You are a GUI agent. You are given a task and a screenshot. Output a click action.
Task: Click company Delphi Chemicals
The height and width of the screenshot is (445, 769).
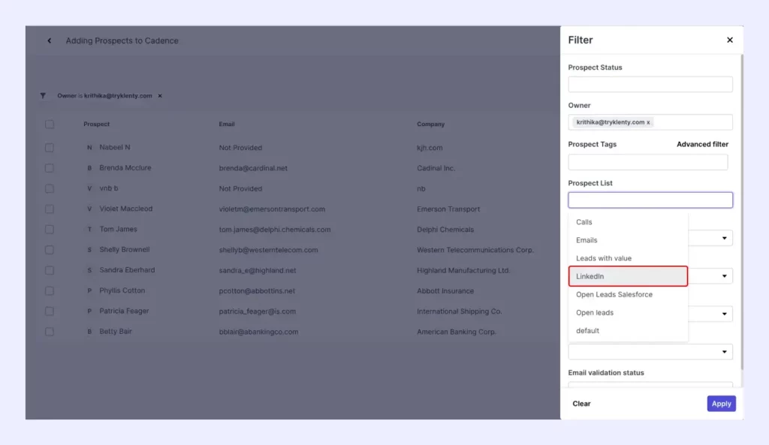(445, 230)
